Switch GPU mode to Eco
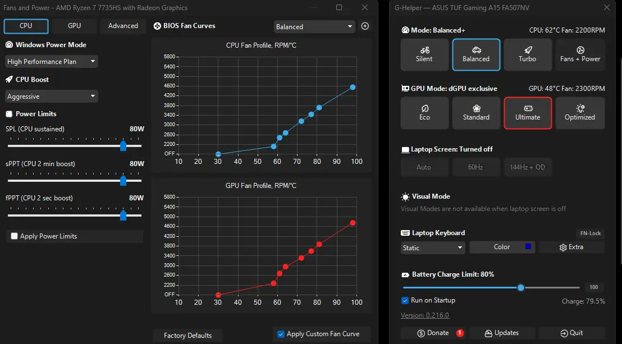Viewport: 622px width, 344px height. click(424, 113)
